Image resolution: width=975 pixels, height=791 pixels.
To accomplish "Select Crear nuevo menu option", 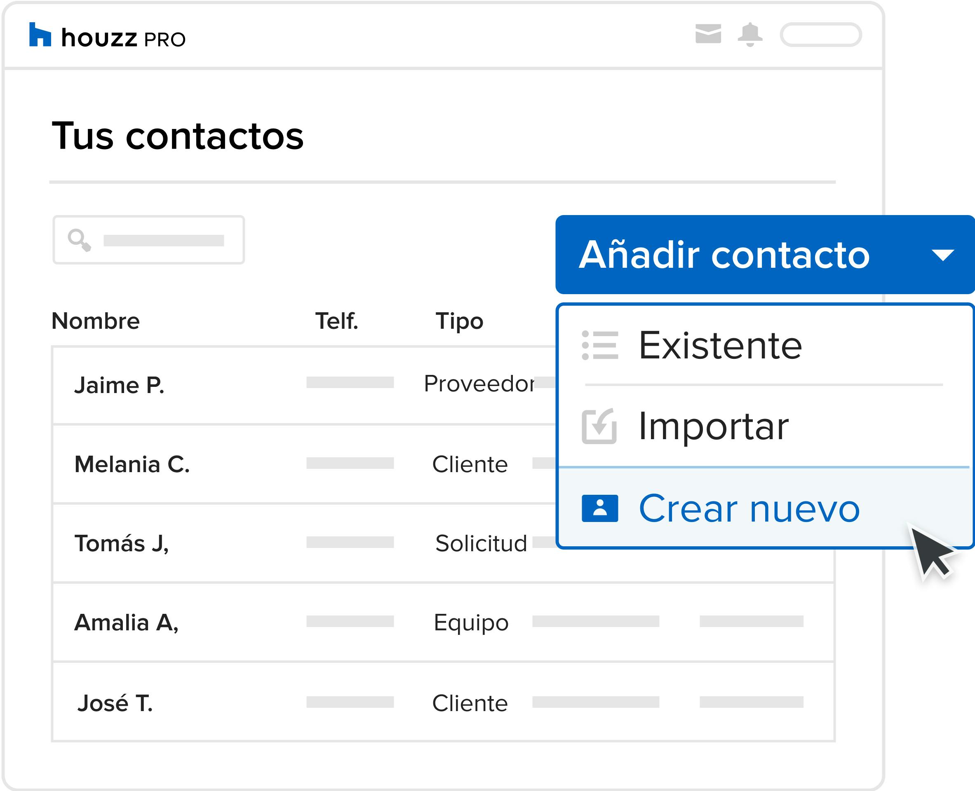I will coord(765,508).
